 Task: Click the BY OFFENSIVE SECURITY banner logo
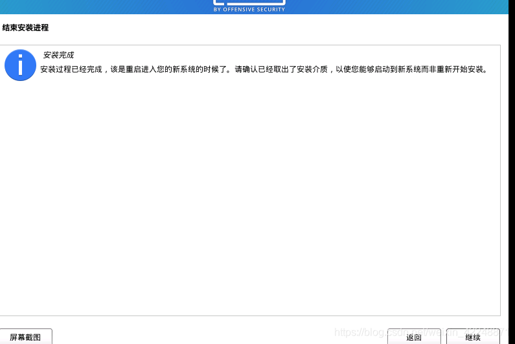tap(249, 6)
